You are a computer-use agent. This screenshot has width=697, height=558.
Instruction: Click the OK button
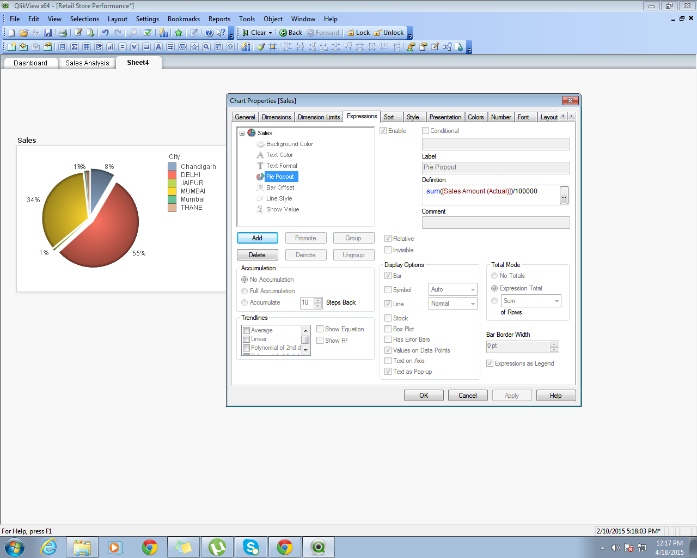coord(424,396)
